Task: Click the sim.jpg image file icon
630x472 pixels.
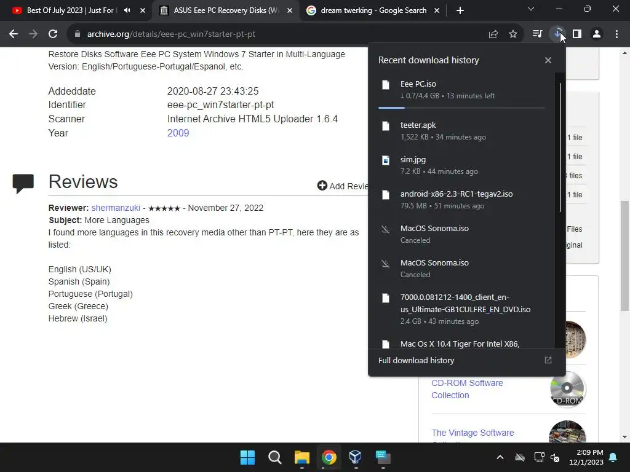Action: (x=386, y=160)
